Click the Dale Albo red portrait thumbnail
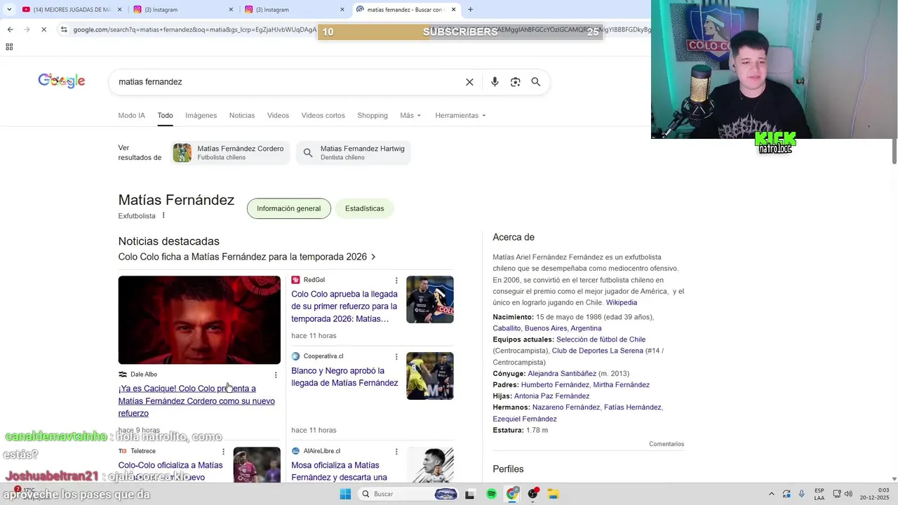The width and height of the screenshot is (898, 505). (199, 320)
